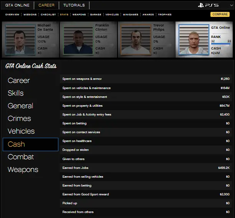Screen dimensions: 235x218
Task: Open the CHECKLIST submenu
Action: (x=48, y=15)
